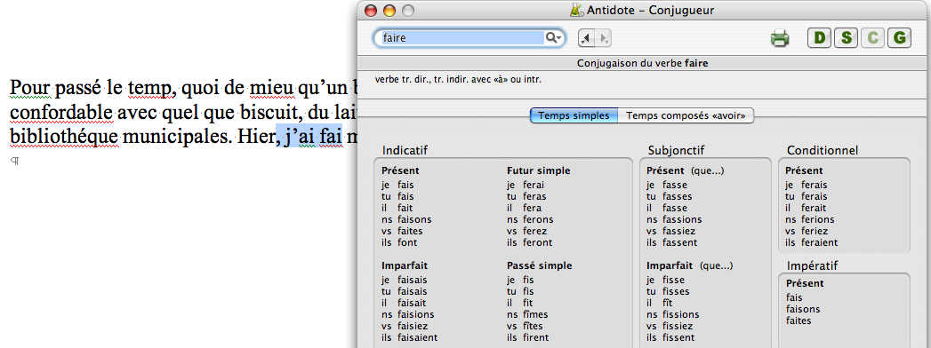This screenshot has height=348, width=931.
Task: Minimize the Antidote Conjugueur window
Action: click(x=389, y=11)
